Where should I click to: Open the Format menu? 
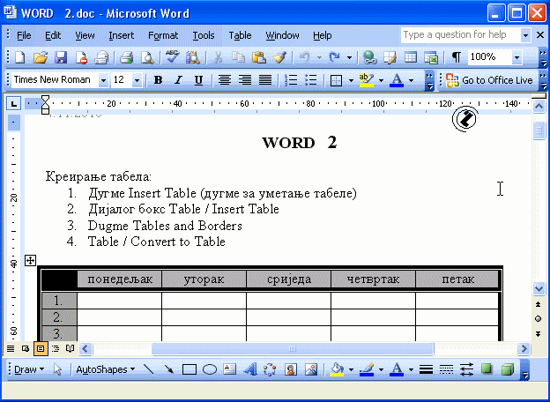tap(163, 35)
